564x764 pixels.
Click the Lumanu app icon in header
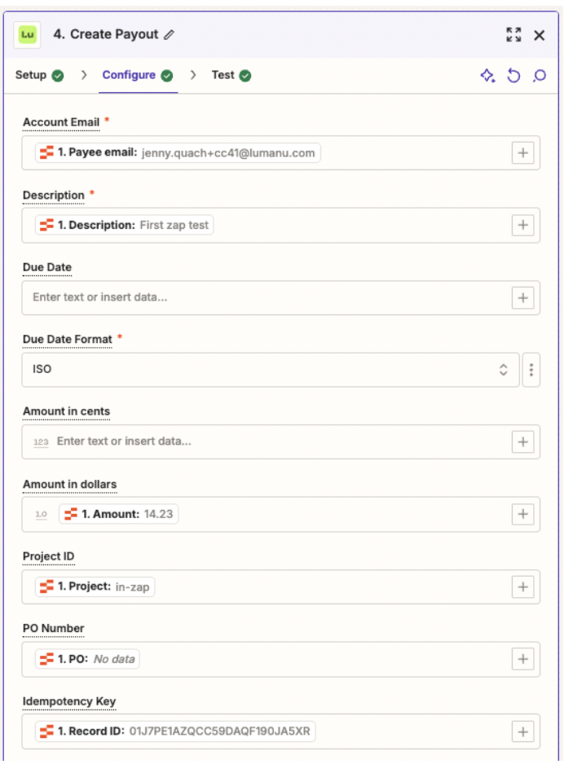tap(28, 35)
